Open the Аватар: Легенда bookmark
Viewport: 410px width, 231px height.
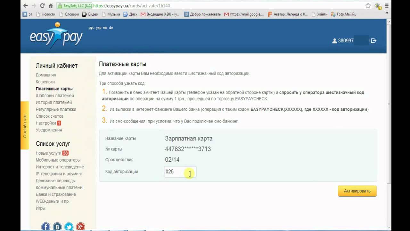288,14
